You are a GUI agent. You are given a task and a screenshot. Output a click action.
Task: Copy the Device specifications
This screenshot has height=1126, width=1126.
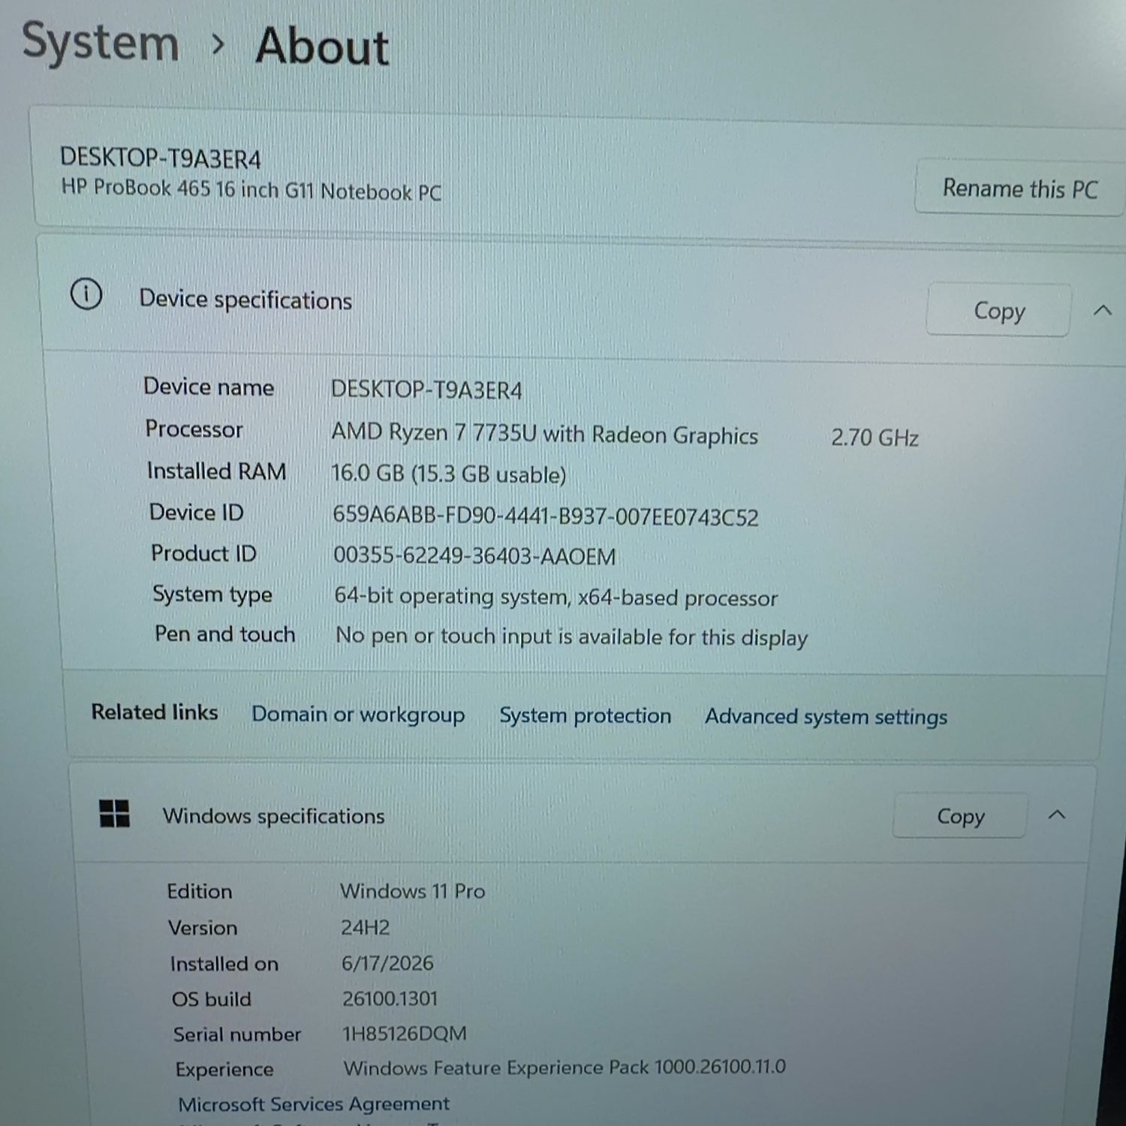pos(998,310)
